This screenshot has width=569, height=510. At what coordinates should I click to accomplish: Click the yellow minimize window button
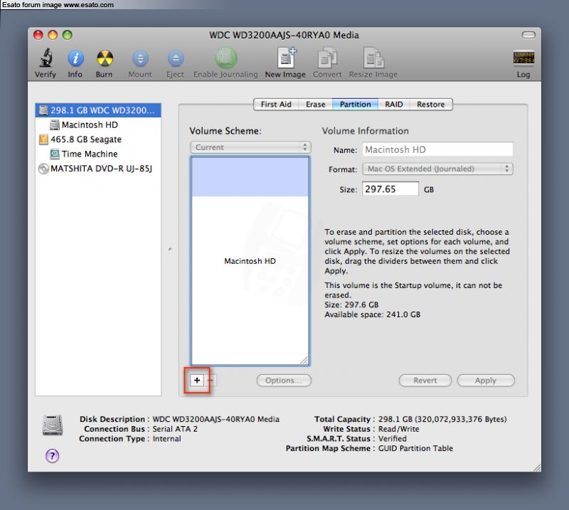click(53, 35)
